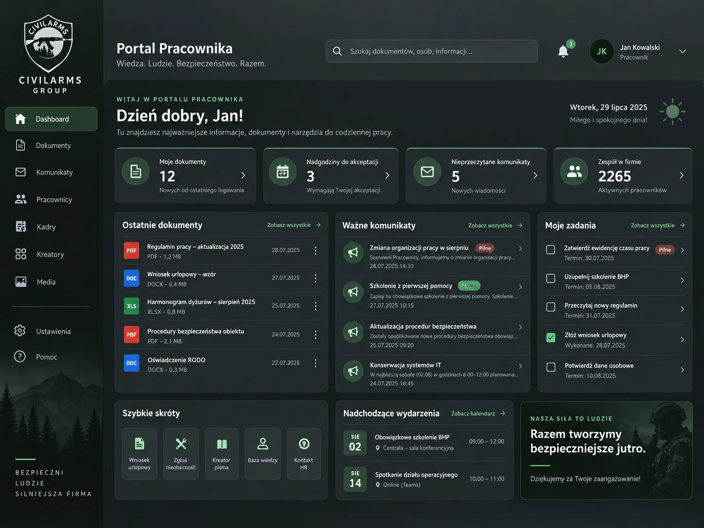Click the DOC icon of Oświadczenie RODO

131,363
